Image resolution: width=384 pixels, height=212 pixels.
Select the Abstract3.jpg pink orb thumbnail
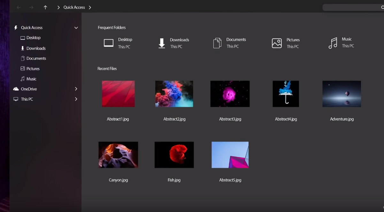230,94
